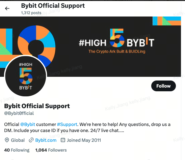Screen dimensions: 185x160
Task: View the 1,064 Followers list
Action: pos(51,150)
